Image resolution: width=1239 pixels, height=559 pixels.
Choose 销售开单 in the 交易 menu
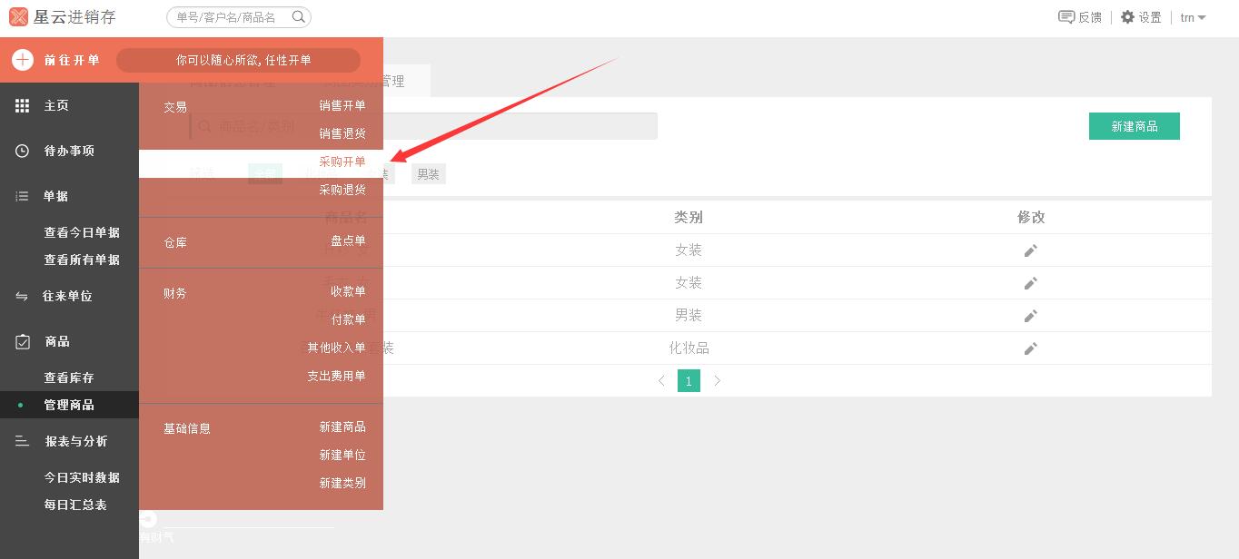(x=342, y=105)
